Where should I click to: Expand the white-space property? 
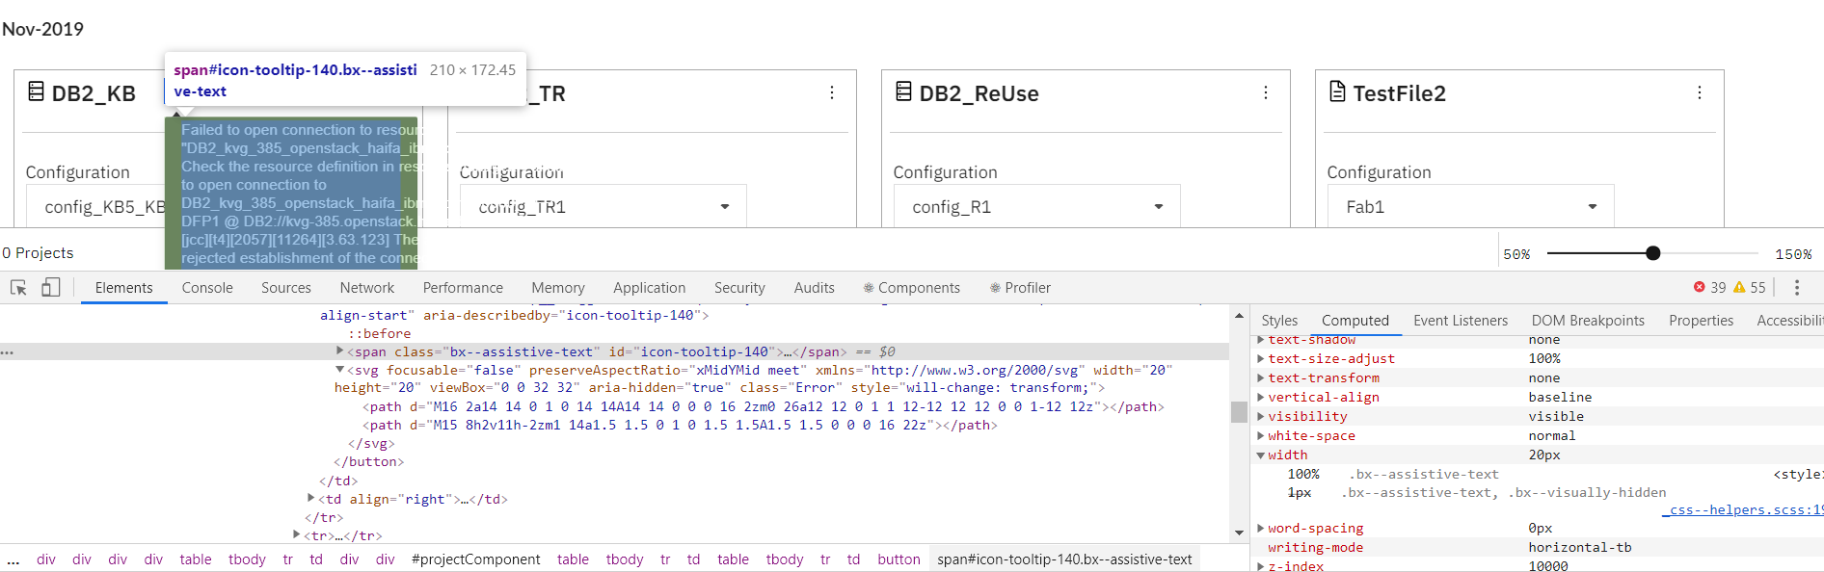(1260, 435)
